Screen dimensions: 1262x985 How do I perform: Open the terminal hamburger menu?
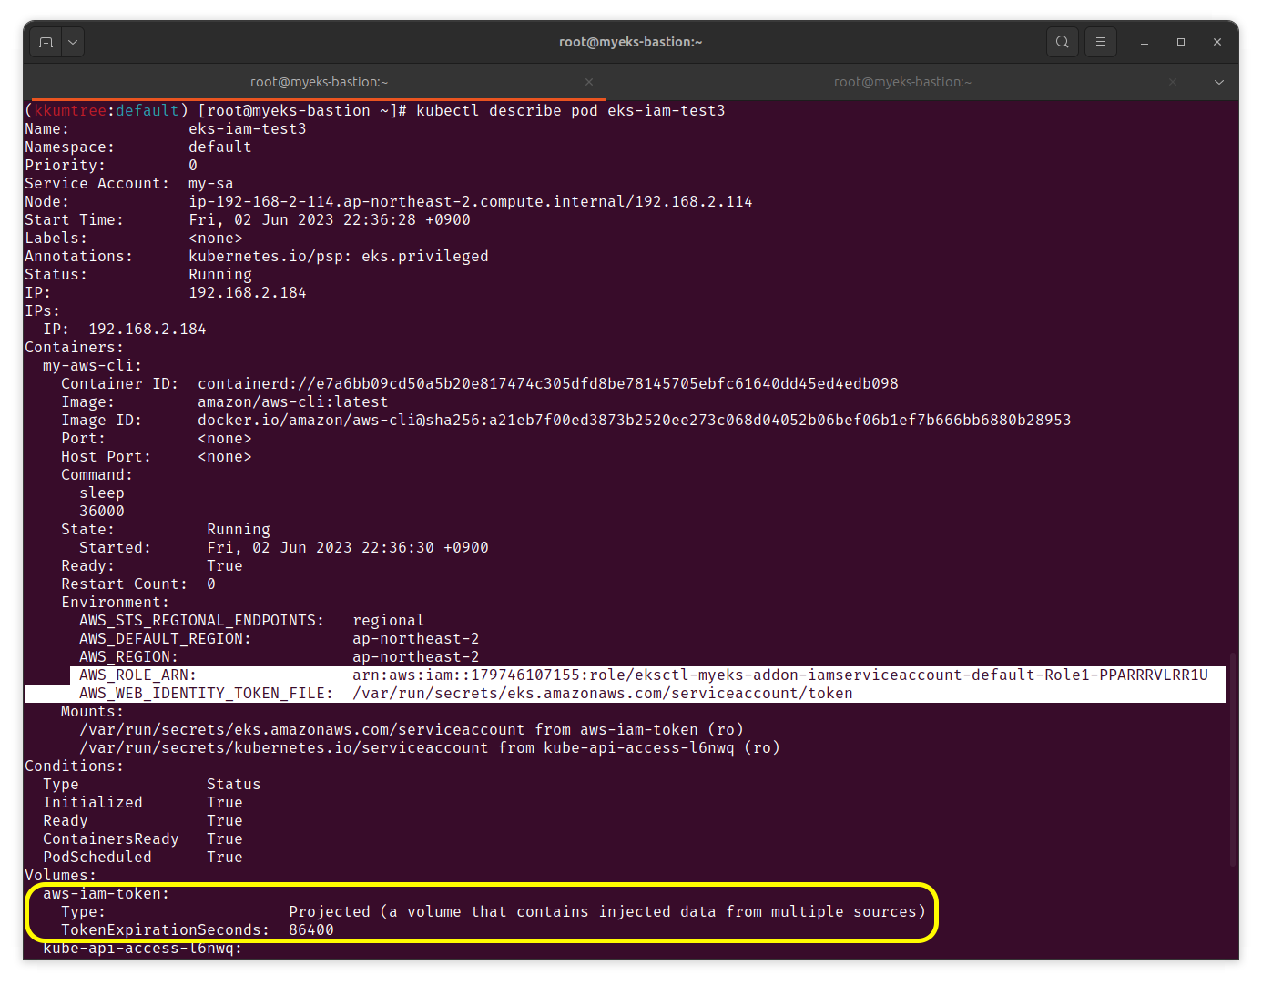coord(1101,42)
